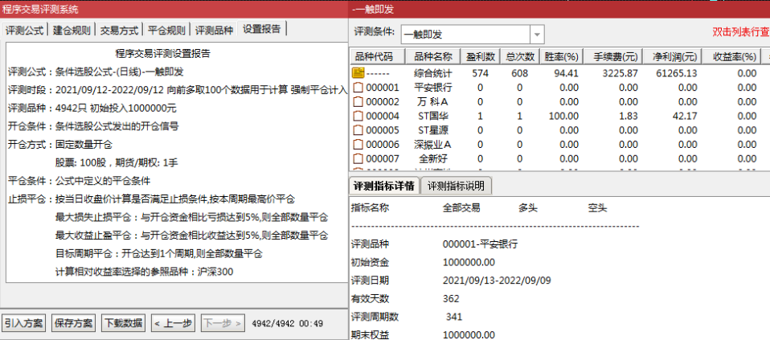The image size is (770, 340).
Task: Click the 保存方案 button
Action: tap(73, 323)
